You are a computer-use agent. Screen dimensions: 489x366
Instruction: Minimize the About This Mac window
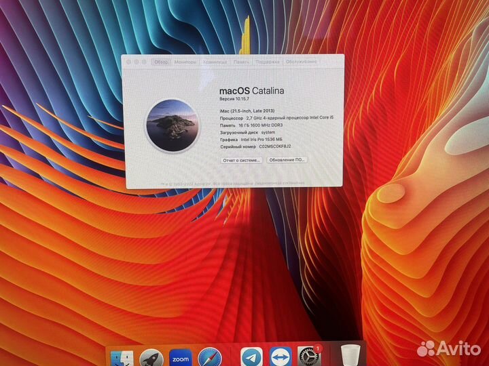(137, 62)
